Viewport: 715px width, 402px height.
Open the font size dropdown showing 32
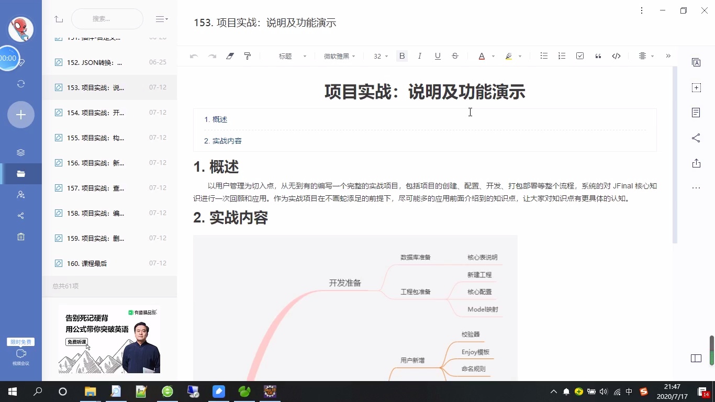click(380, 56)
